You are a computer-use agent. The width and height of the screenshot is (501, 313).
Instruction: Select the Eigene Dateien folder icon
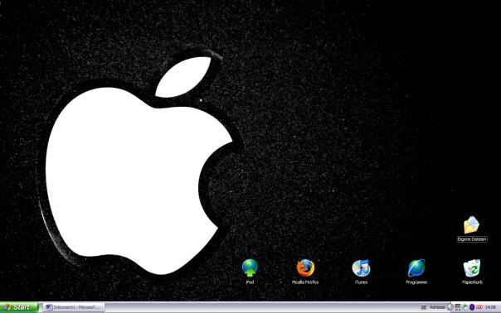[x=472, y=225]
